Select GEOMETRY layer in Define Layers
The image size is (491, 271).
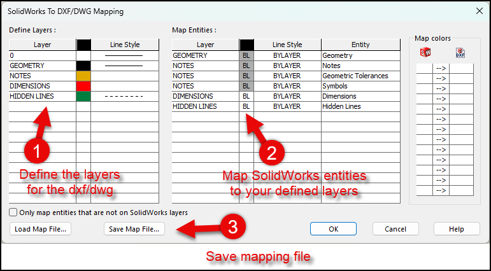tap(42, 66)
